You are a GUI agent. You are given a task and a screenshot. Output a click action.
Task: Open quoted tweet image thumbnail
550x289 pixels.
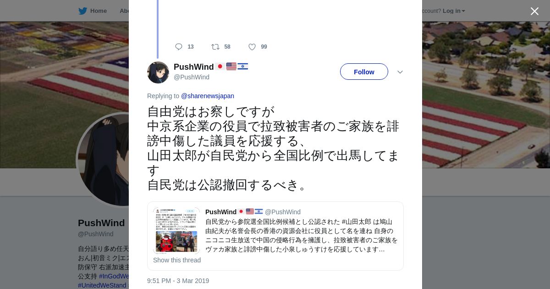[176, 230]
